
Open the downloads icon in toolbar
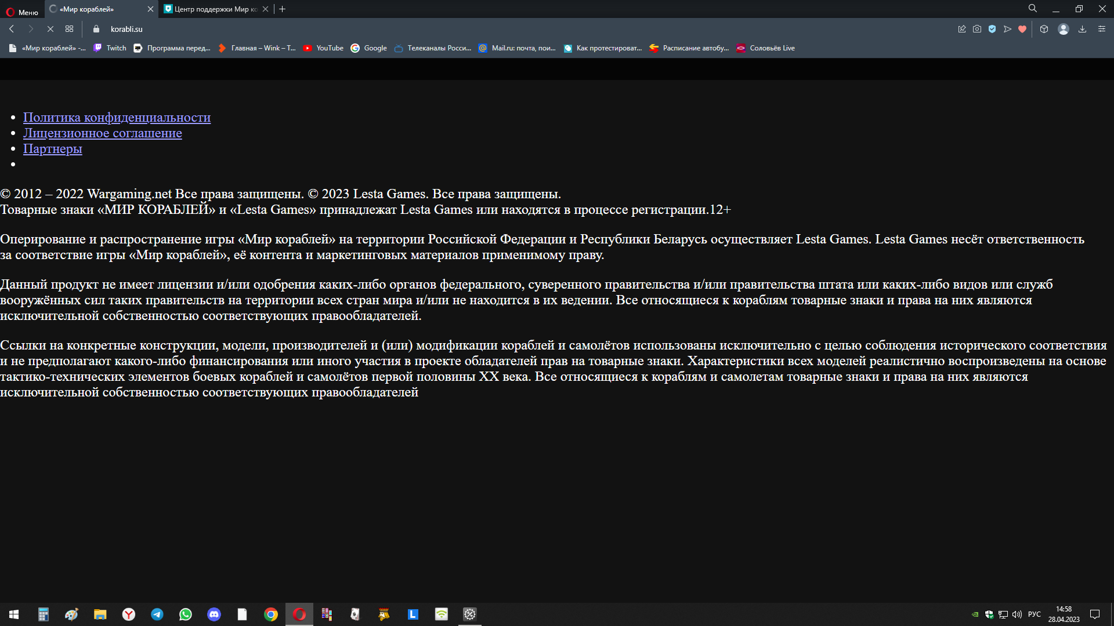pos(1082,29)
